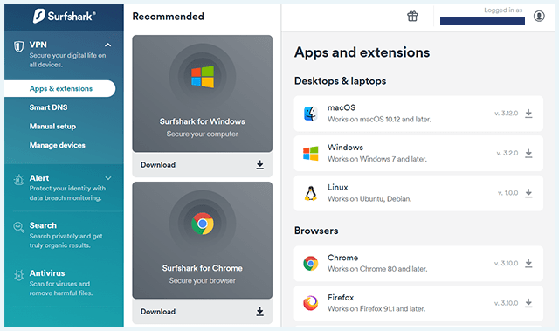Select Apps & extensions in sidebar

point(60,88)
